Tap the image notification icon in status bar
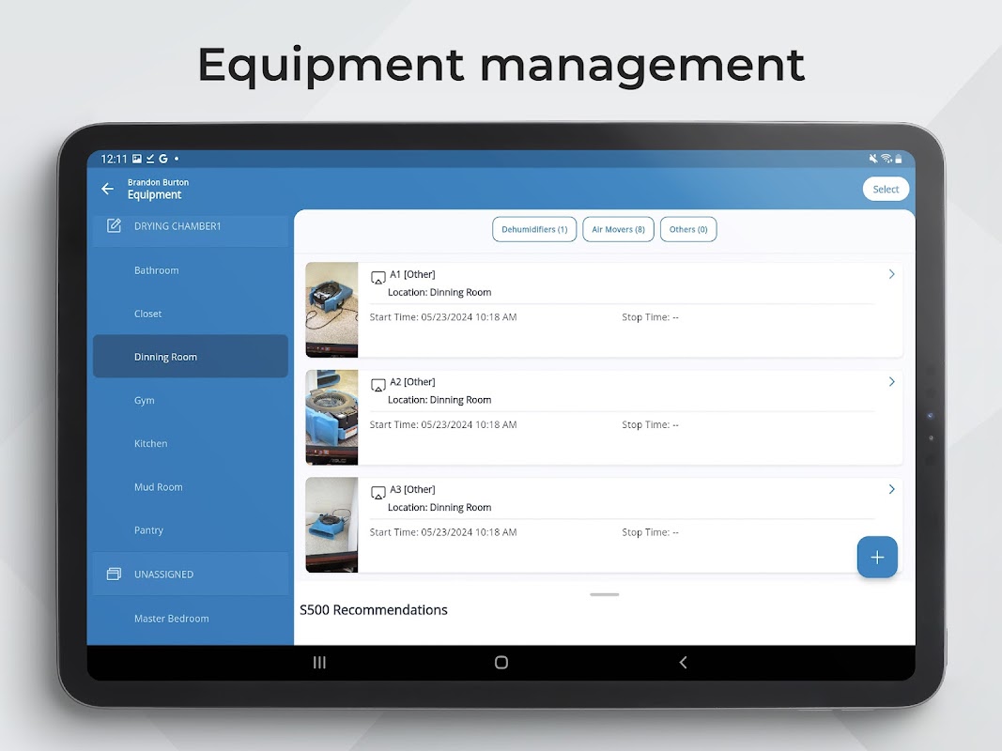This screenshot has height=751, width=1002. click(x=137, y=159)
